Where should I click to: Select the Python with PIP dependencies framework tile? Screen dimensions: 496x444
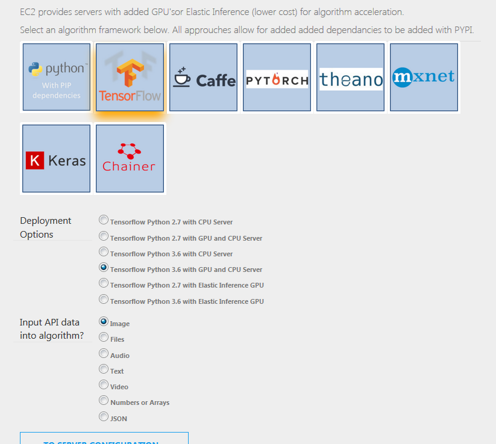56,77
